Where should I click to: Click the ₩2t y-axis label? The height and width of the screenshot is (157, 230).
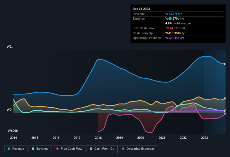click(x=10, y=47)
